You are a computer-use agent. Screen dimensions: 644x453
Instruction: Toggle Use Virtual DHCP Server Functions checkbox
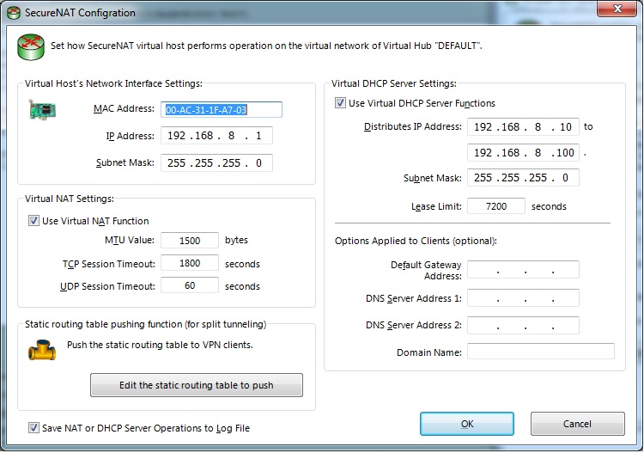[x=340, y=103]
